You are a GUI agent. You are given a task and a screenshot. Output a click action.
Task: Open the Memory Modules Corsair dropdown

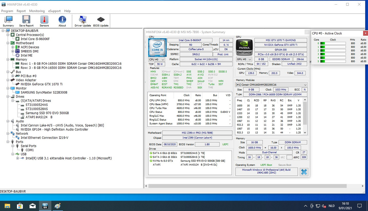[271, 85]
